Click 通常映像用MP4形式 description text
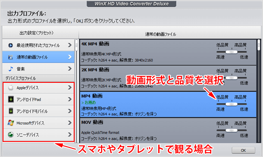The height and width of the screenshot is (157, 263). (x=99, y=108)
